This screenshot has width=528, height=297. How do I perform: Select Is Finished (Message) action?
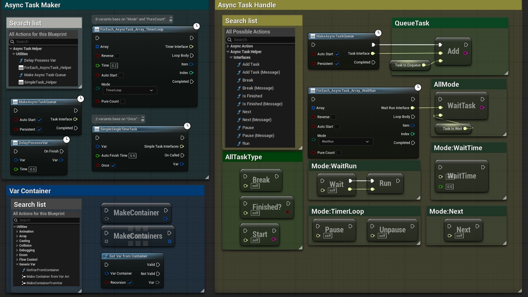click(262, 104)
